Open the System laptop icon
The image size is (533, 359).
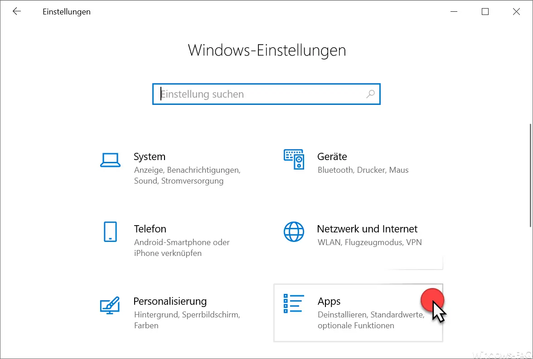pyautogui.click(x=110, y=160)
